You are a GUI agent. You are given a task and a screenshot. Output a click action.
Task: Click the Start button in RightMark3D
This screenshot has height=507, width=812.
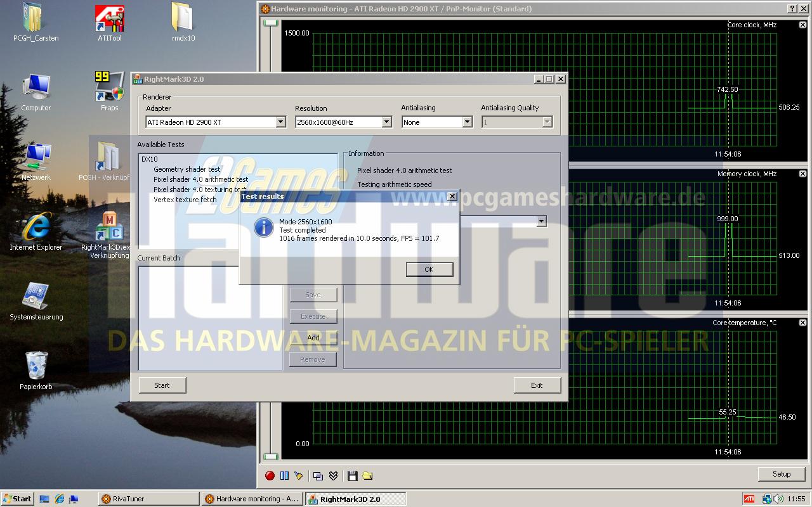[x=162, y=385]
